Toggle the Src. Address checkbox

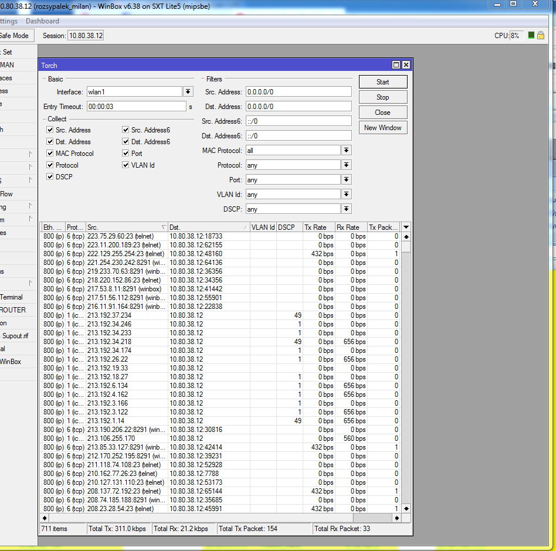coord(50,130)
